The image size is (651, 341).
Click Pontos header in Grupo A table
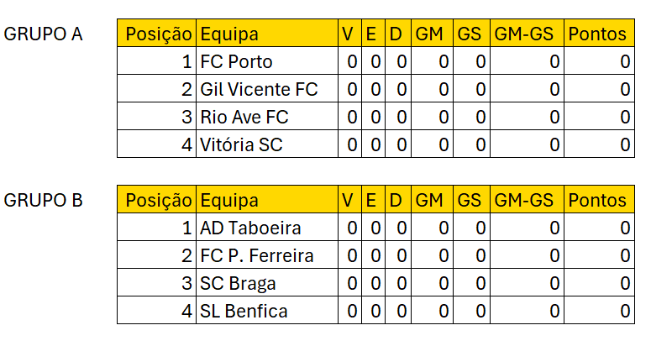tap(597, 34)
